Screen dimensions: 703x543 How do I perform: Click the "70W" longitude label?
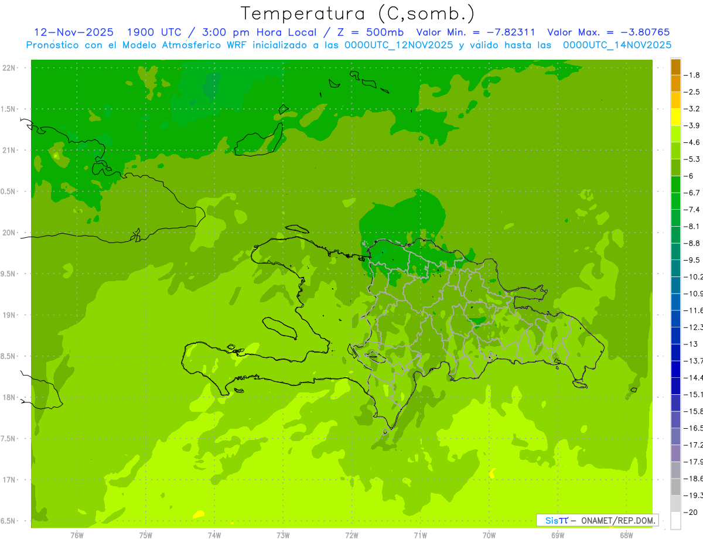click(489, 535)
